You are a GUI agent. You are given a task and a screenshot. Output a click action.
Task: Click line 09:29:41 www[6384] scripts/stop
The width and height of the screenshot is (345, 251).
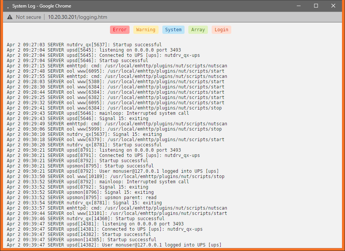tap(114, 108)
